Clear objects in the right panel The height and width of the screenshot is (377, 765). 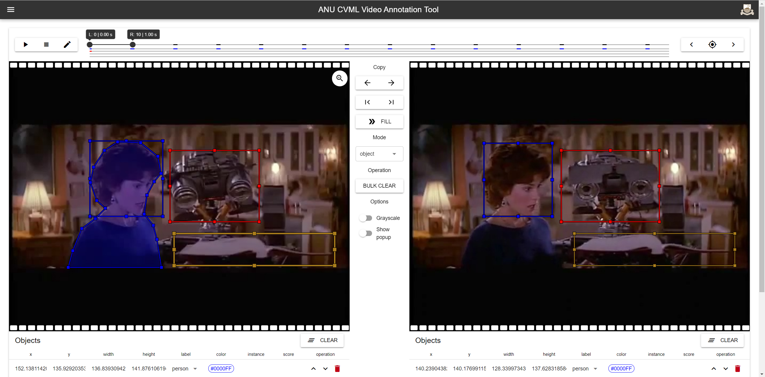pyautogui.click(x=722, y=340)
